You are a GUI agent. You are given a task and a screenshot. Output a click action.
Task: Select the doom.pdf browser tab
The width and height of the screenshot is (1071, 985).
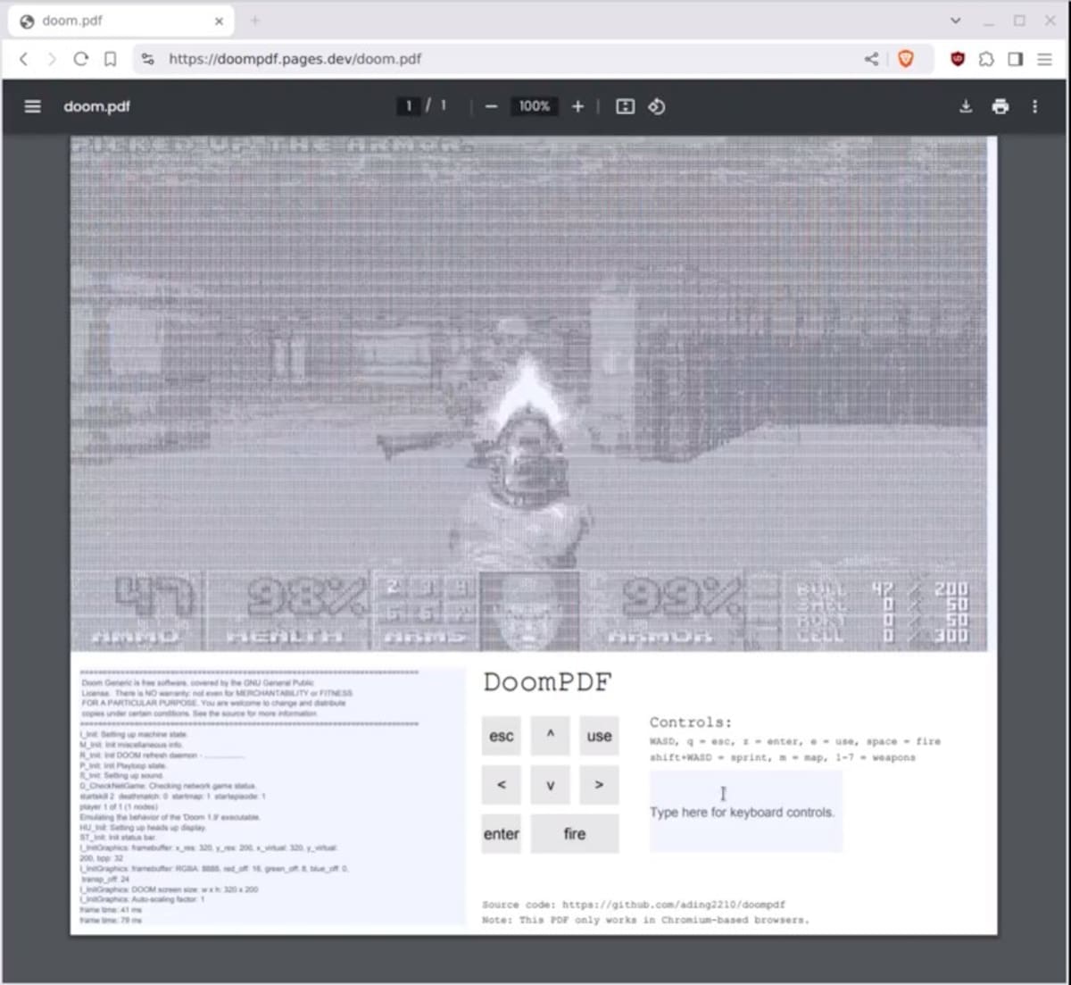[x=120, y=21]
